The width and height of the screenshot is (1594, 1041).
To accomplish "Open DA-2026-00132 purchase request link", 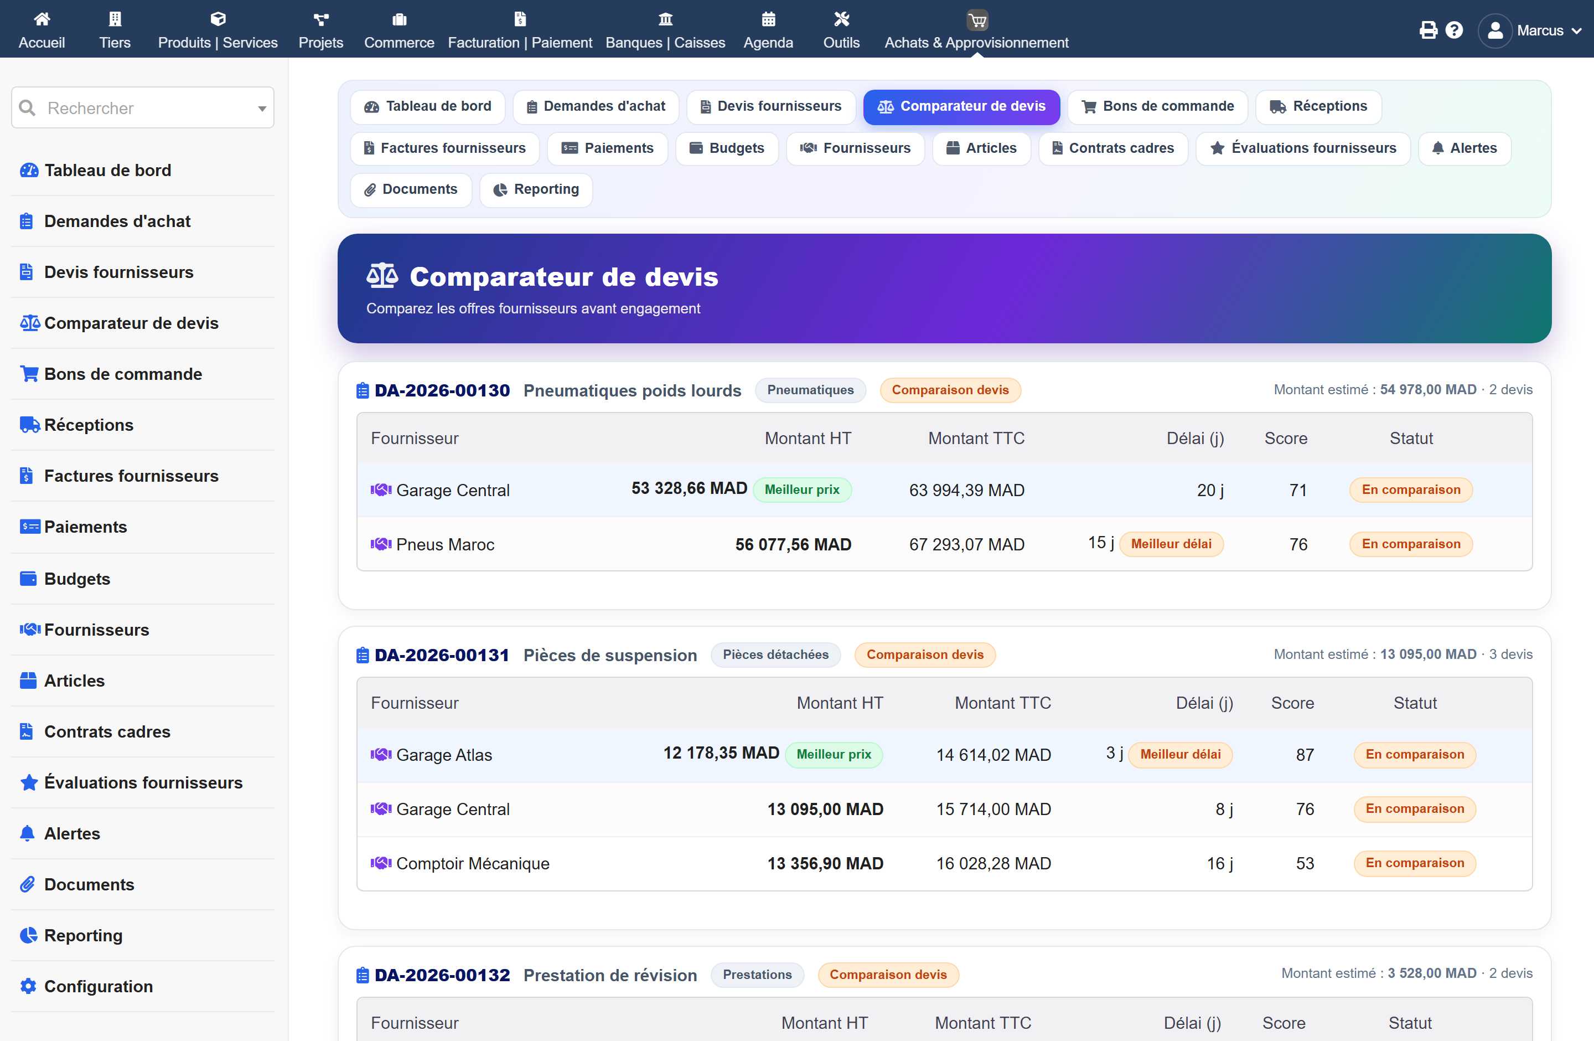I will tap(442, 975).
